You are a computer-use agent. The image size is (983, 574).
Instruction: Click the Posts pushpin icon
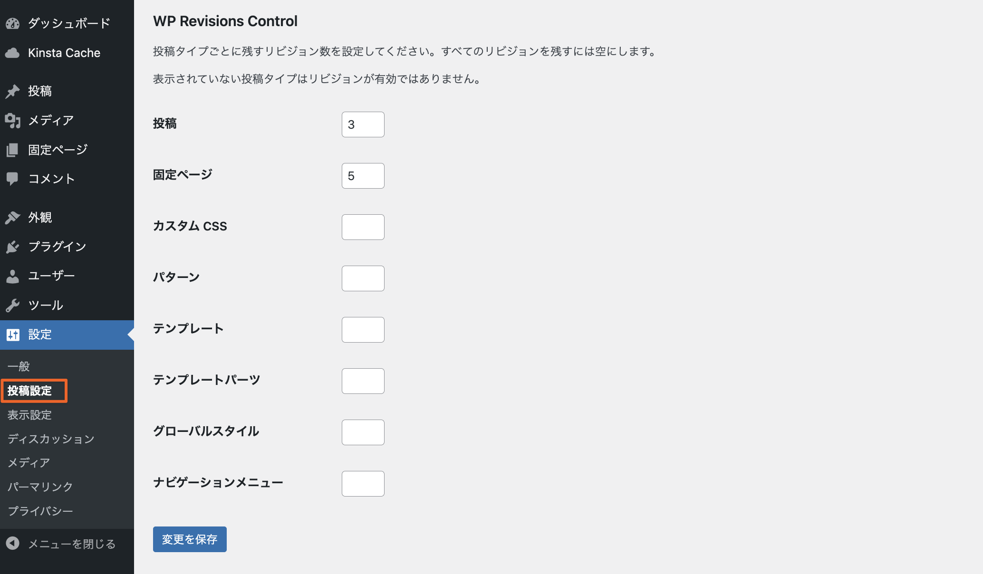pos(13,91)
